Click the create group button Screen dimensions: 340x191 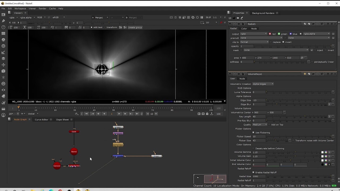tap(135, 27)
